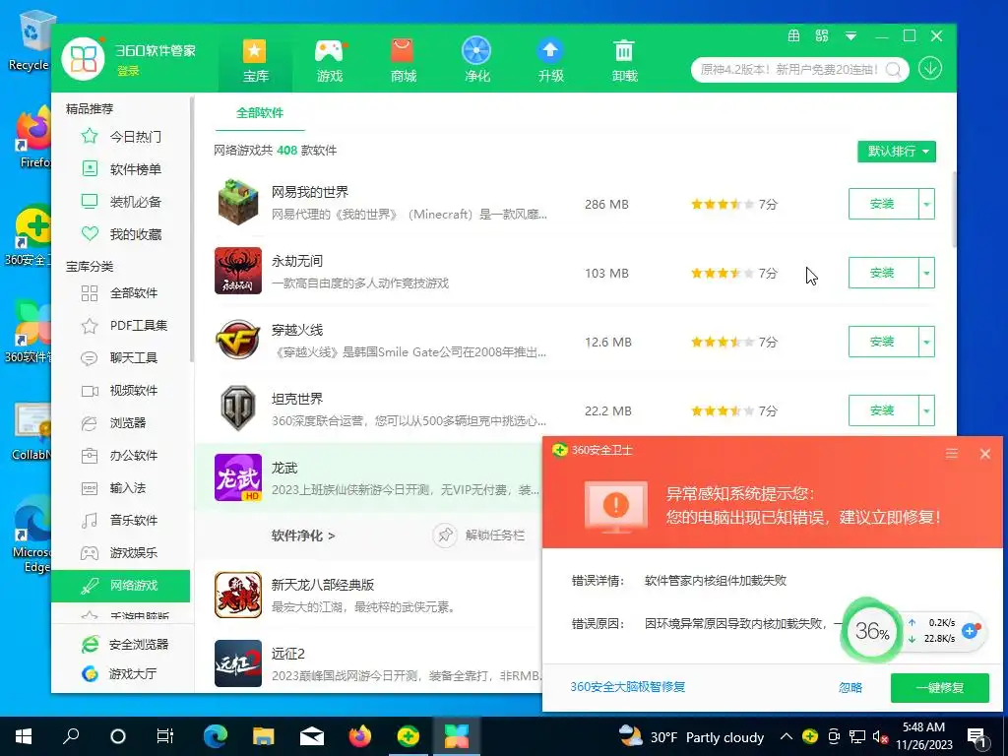Select 今日热门 in the sidebar

coord(122,136)
